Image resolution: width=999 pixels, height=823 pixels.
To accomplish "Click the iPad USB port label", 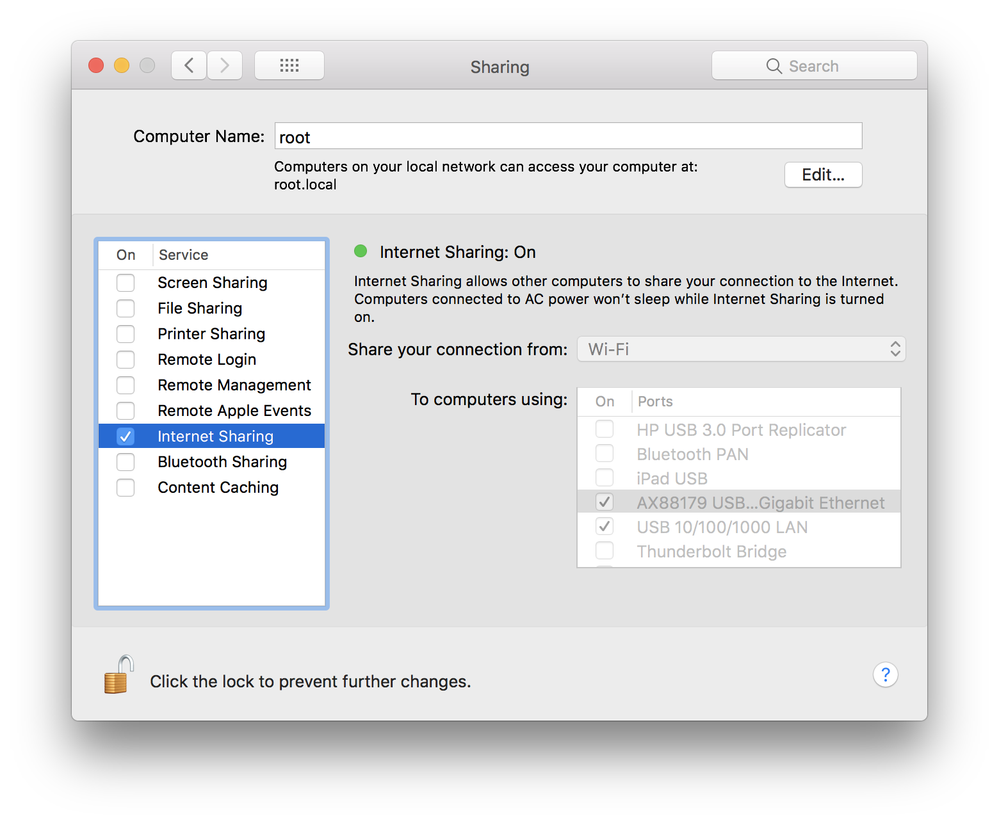I will click(x=672, y=479).
